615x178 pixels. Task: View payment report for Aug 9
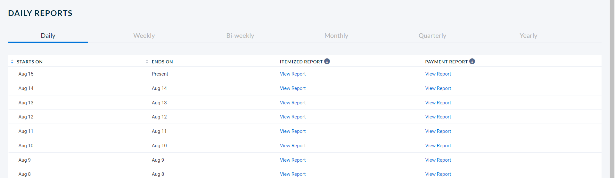438,160
